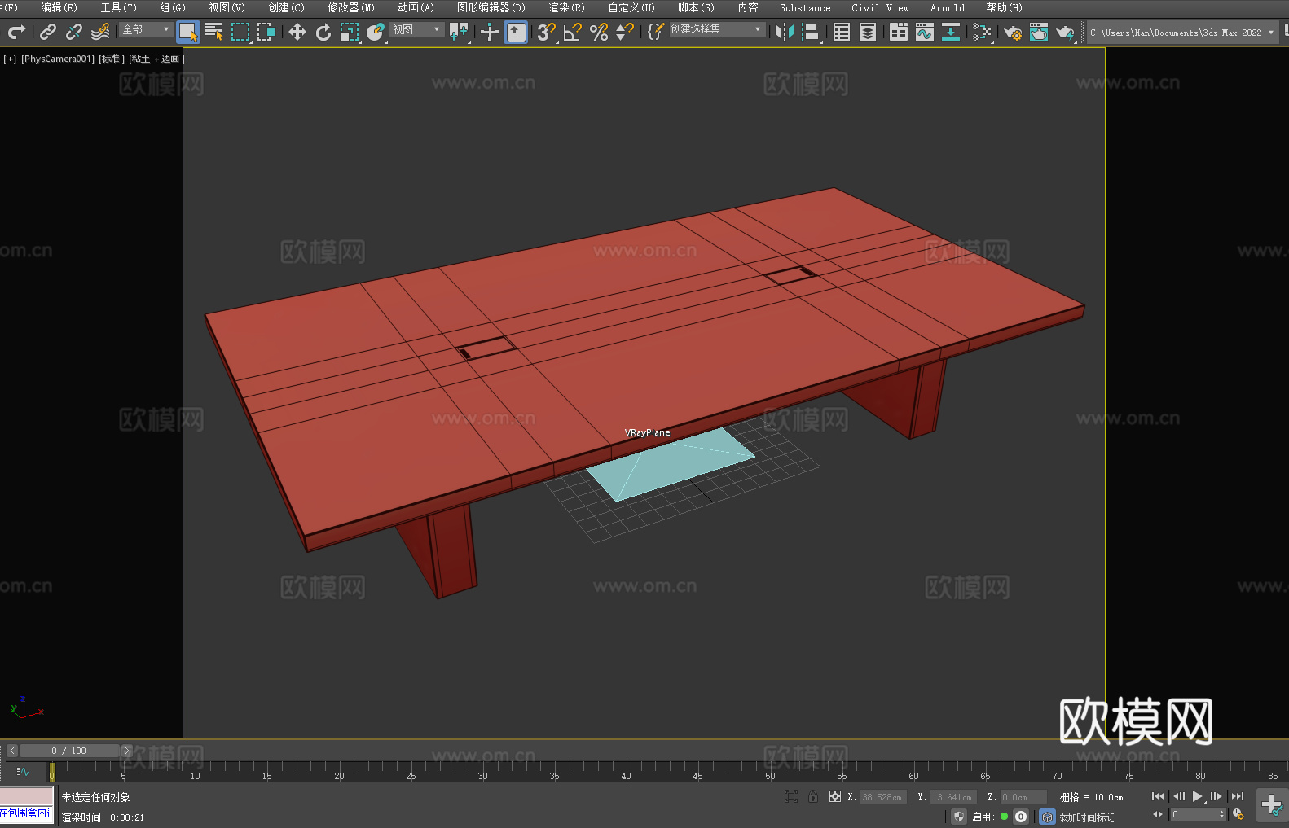1289x828 pixels.
Task: Click the icon right of Curve Editor
Action: pyautogui.click(x=951, y=32)
